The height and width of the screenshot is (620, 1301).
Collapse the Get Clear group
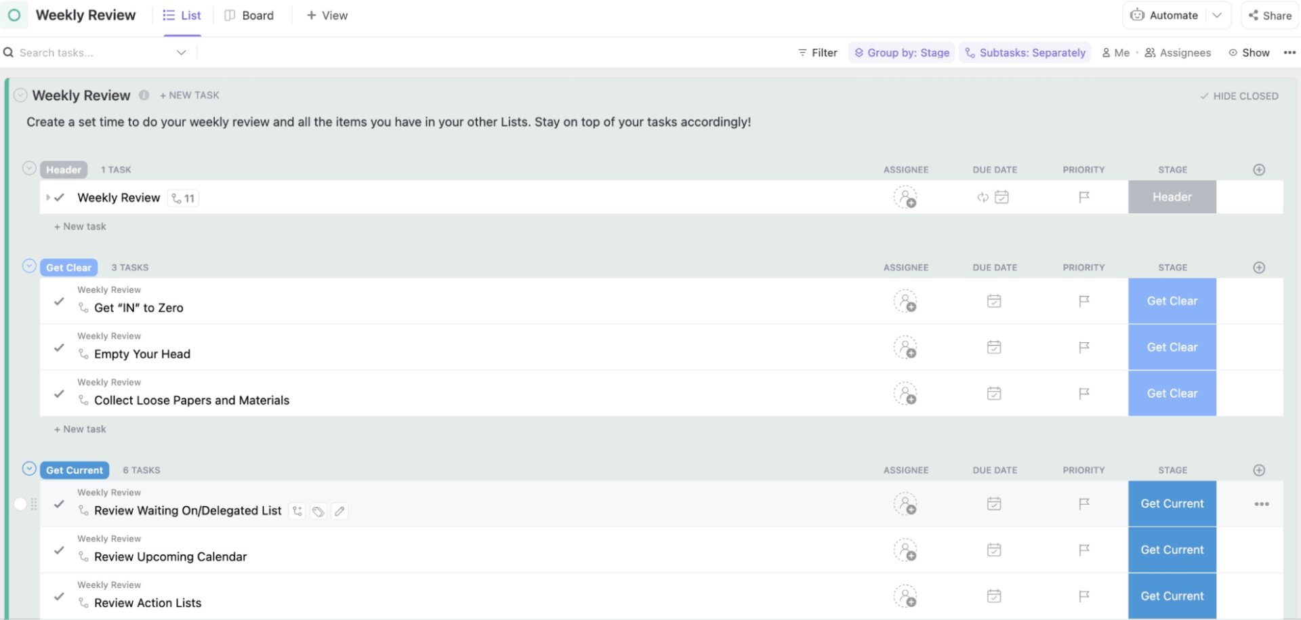click(x=29, y=266)
